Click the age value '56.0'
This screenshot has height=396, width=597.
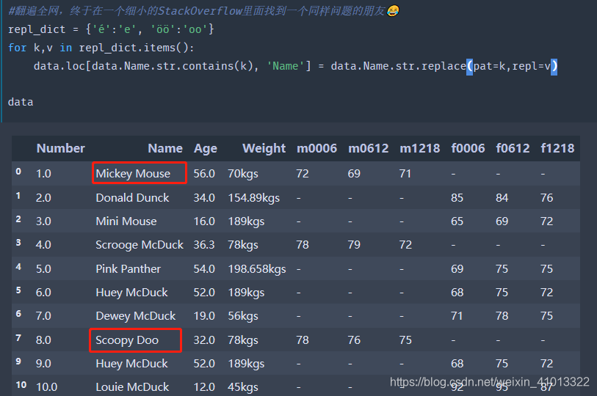(x=204, y=174)
